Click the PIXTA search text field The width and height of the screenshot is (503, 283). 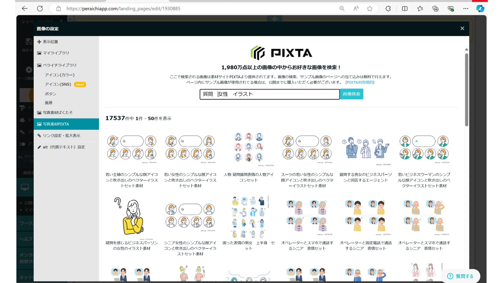click(x=270, y=94)
